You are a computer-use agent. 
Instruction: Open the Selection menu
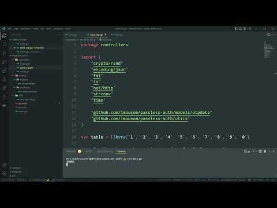tap(25, 29)
